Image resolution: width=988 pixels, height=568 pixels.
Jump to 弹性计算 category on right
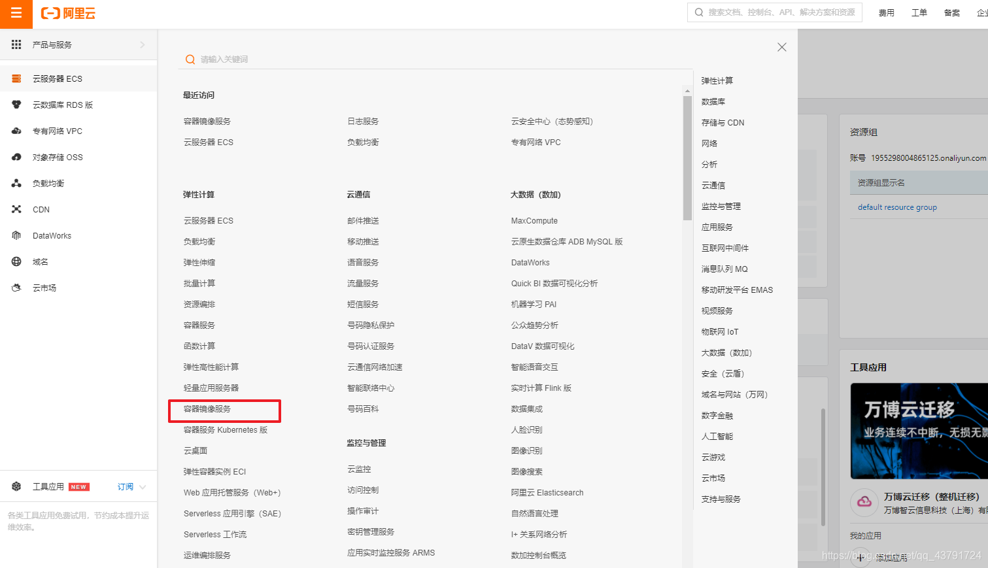(x=717, y=81)
